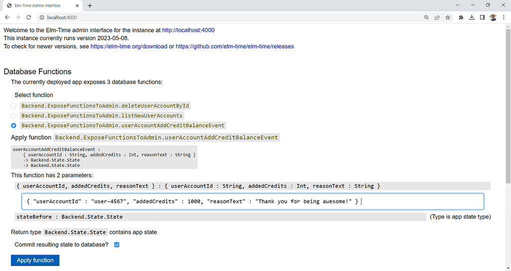Open the zoom magnifier in address bar
The width and height of the screenshot is (511, 271).
click(x=426, y=17)
